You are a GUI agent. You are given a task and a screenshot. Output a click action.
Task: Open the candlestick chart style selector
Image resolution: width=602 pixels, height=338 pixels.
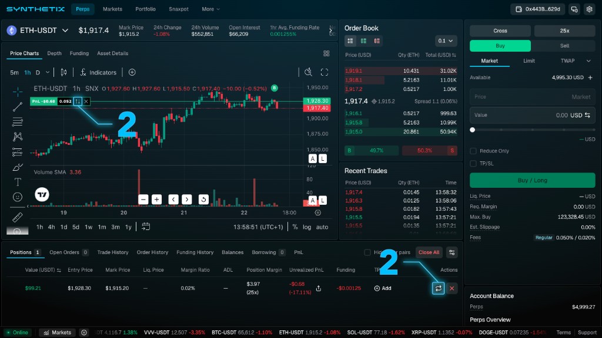click(x=63, y=72)
